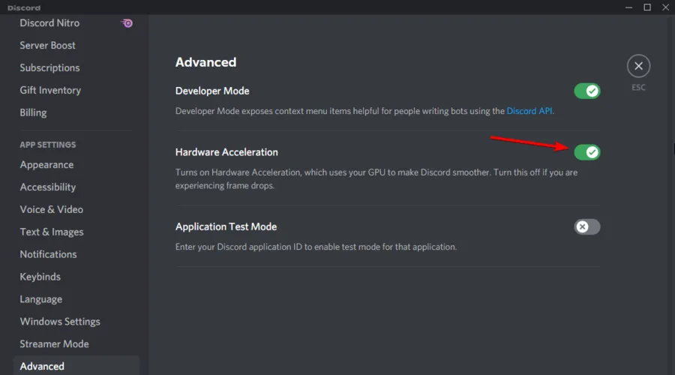Open Appearance settings
The width and height of the screenshot is (675, 375).
[x=46, y=165]
